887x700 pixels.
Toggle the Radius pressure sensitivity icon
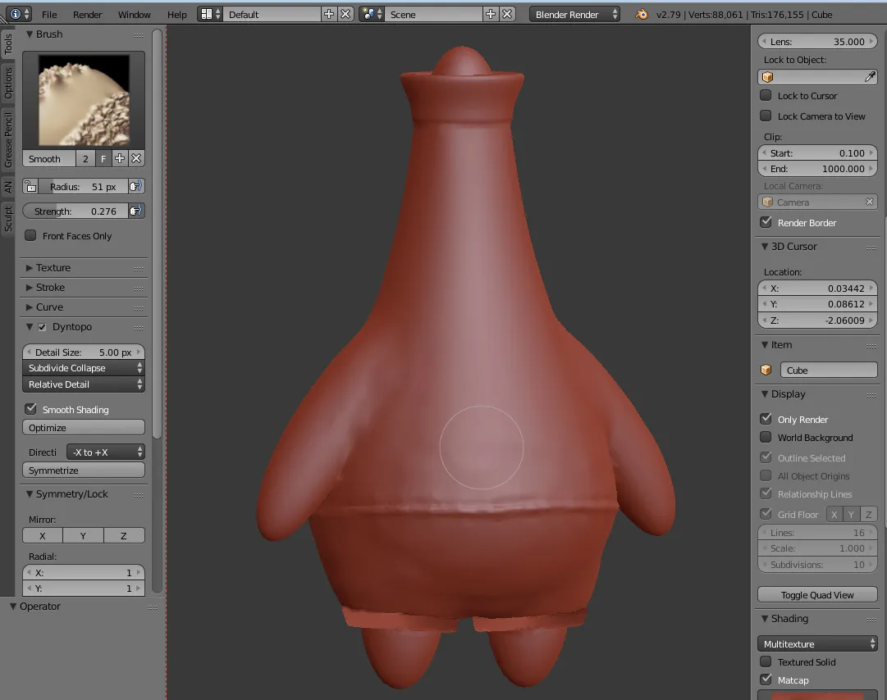point(135,186)
